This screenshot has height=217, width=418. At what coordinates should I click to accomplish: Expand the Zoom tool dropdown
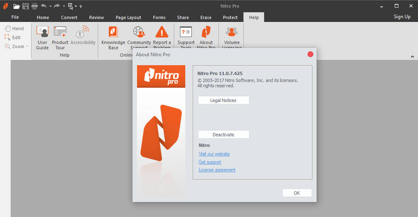(x=27, y=46)
